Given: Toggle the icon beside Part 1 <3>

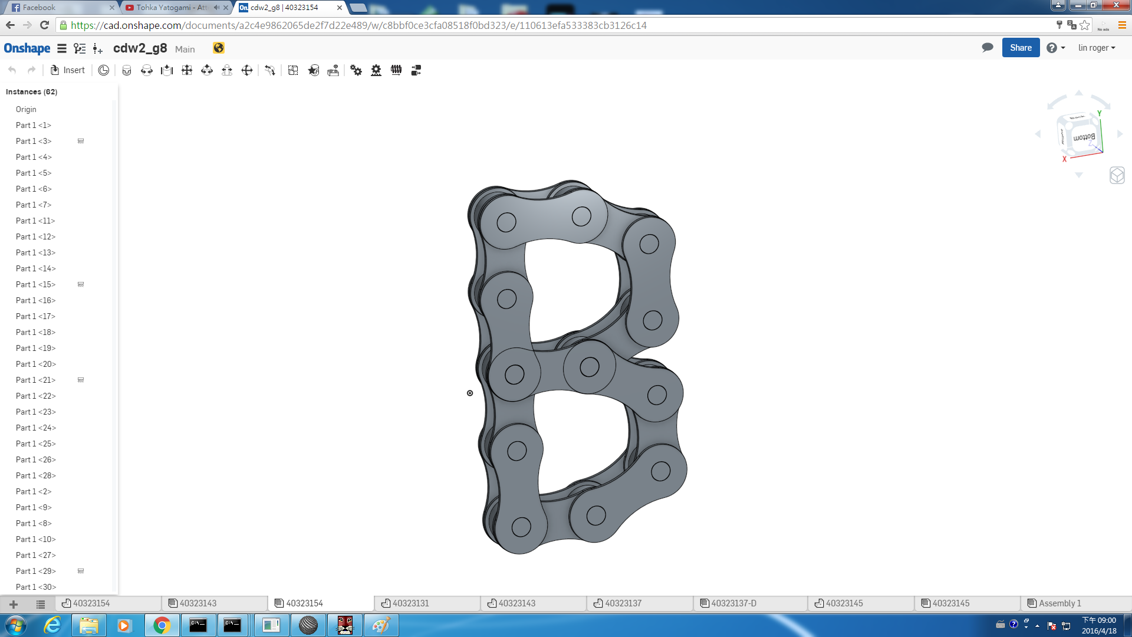Looking at the screenshot, I should click(81, 141).
